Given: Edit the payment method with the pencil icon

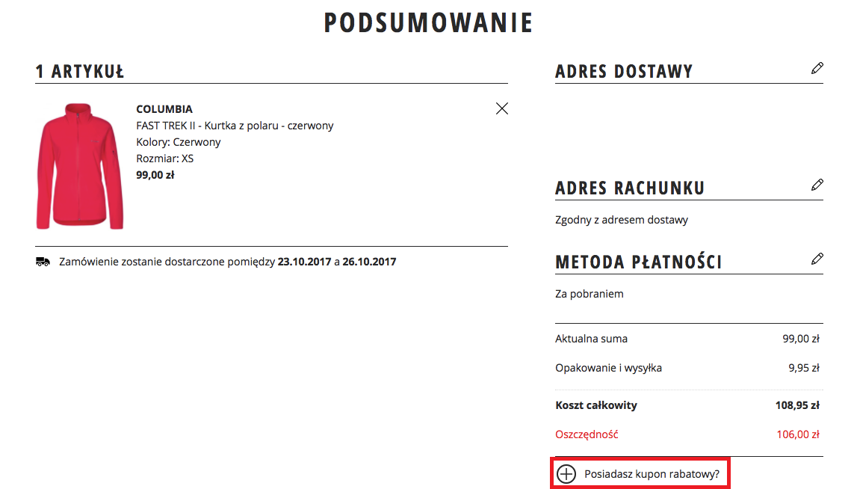Looking at the screenshot, I should click(818, 258).
